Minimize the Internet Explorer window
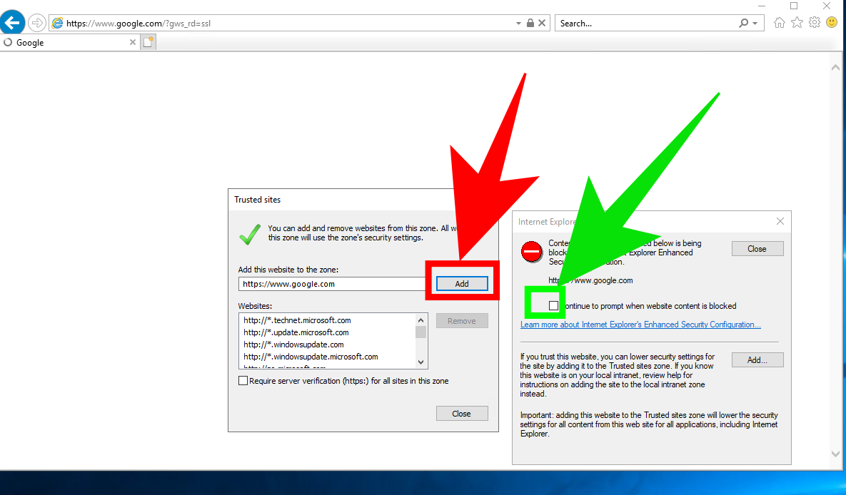Screen dimensions: 846x495 tap(761, 6)
